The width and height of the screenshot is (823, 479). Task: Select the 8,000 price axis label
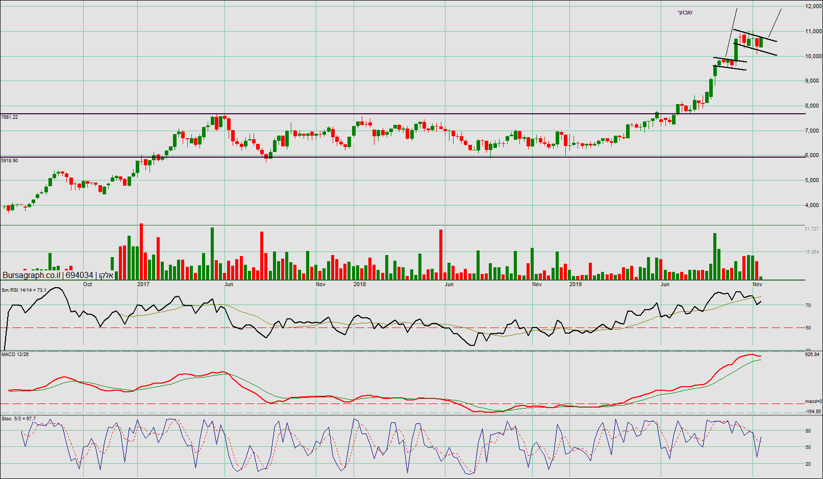[x=813, y=106]
